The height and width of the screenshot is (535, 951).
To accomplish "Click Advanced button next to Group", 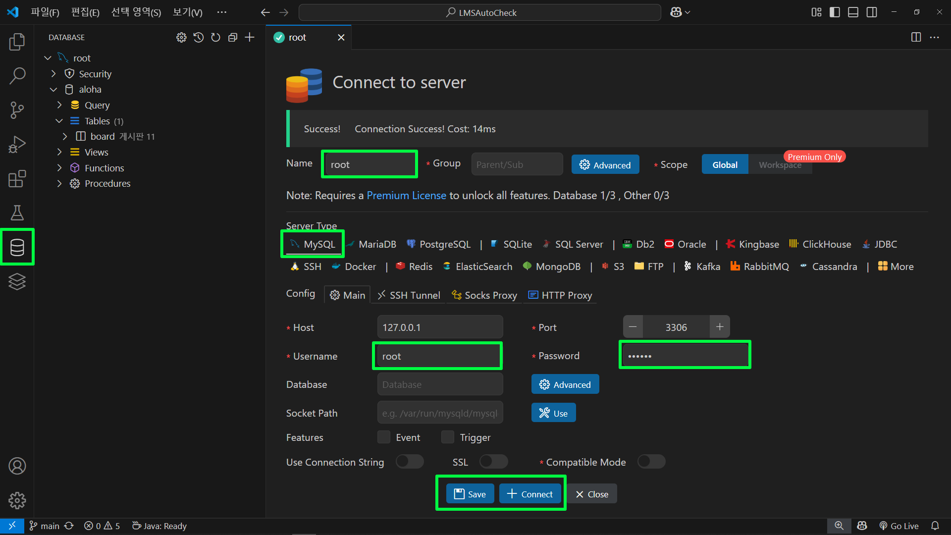I will click(605, 164).
